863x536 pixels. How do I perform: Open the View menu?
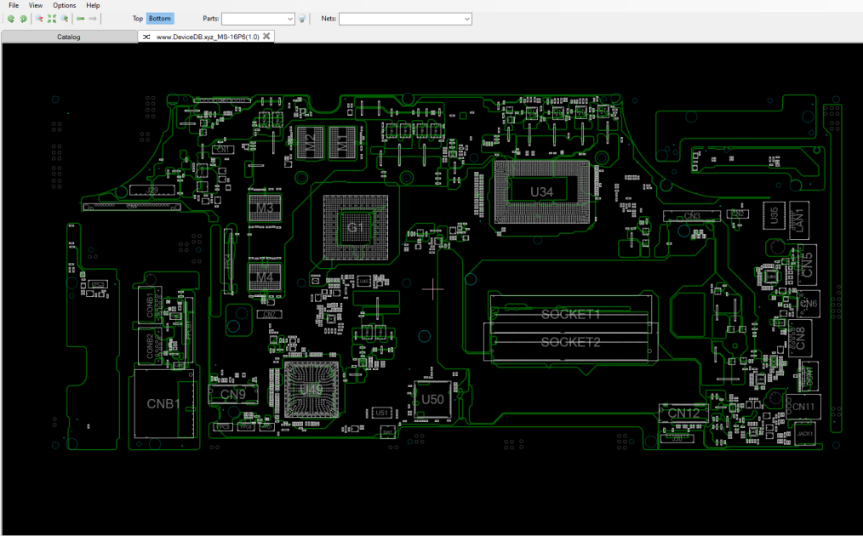[x=36, y=5]
